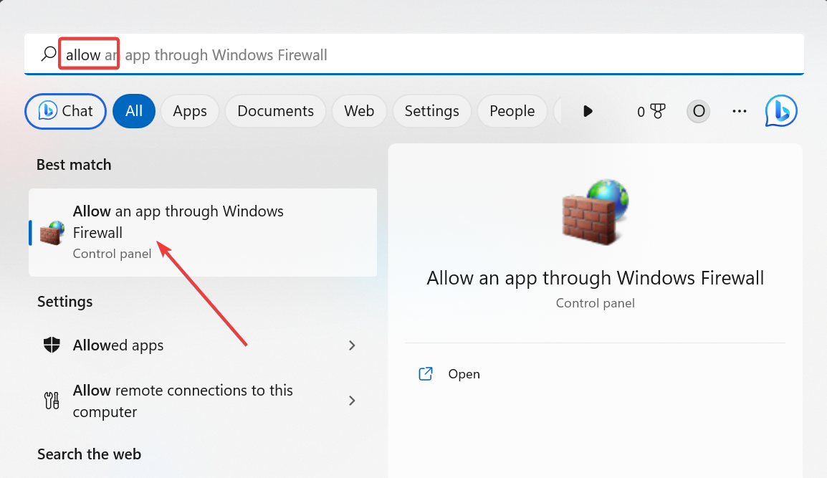827x478 pixels.
Task: Click Open in the preview pane
Action: click(449, 374)
